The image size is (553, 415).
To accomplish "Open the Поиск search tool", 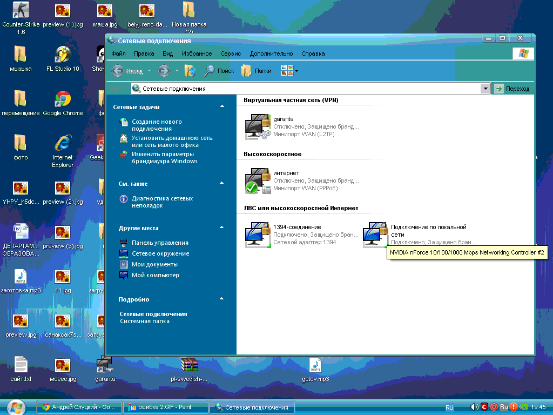I will point(219,71).
